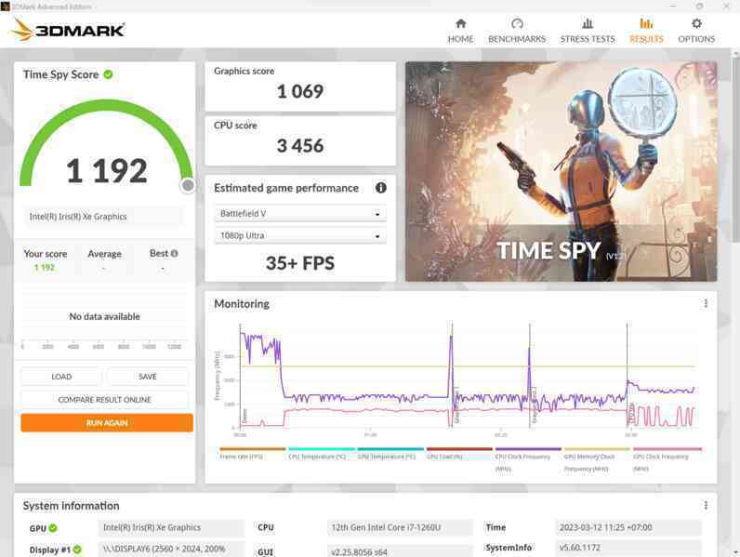The width and height of the screenshot is (740, 557).
Task: Toggle the GPU Clock Frequency legend swatch
Action: pyautogui.click(x=667, y=449)
